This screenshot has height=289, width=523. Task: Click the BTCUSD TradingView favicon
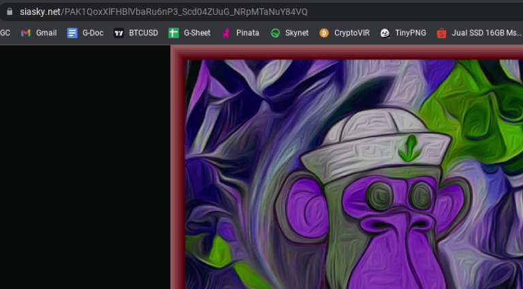point(119,33)
